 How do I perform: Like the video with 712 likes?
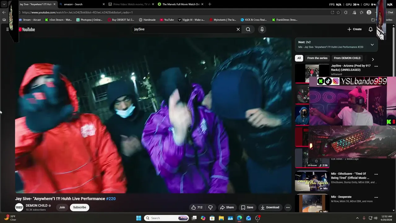(197, 208)
